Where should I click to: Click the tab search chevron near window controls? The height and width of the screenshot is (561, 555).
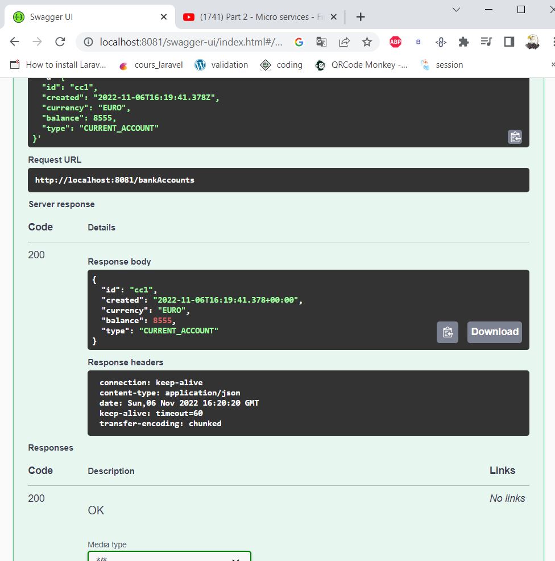(457, 10)
